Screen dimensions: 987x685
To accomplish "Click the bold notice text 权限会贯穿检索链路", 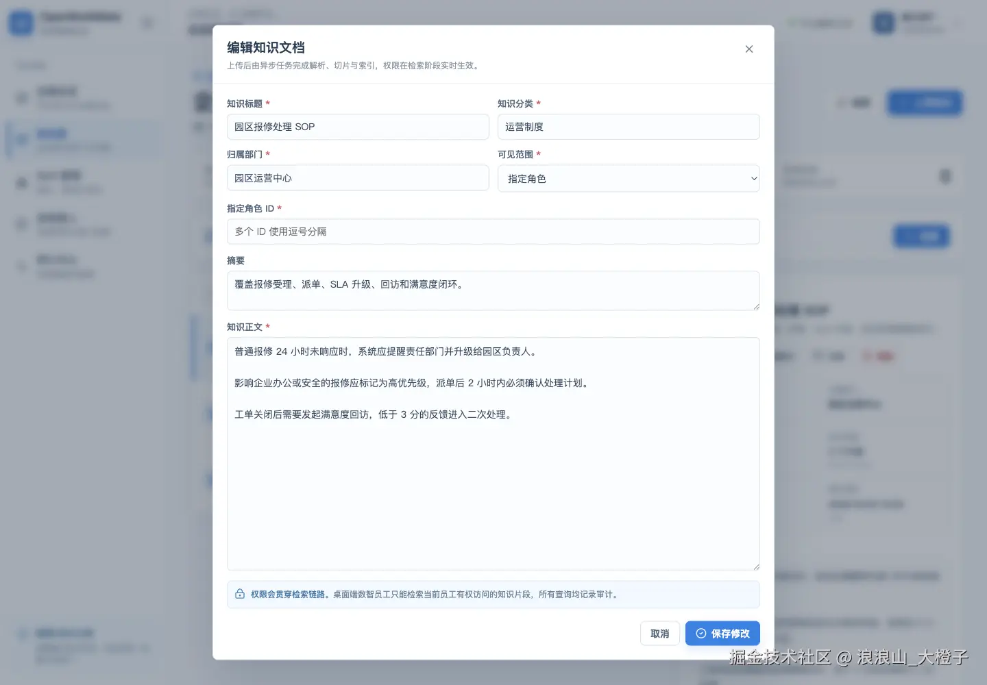I will 290,595.
